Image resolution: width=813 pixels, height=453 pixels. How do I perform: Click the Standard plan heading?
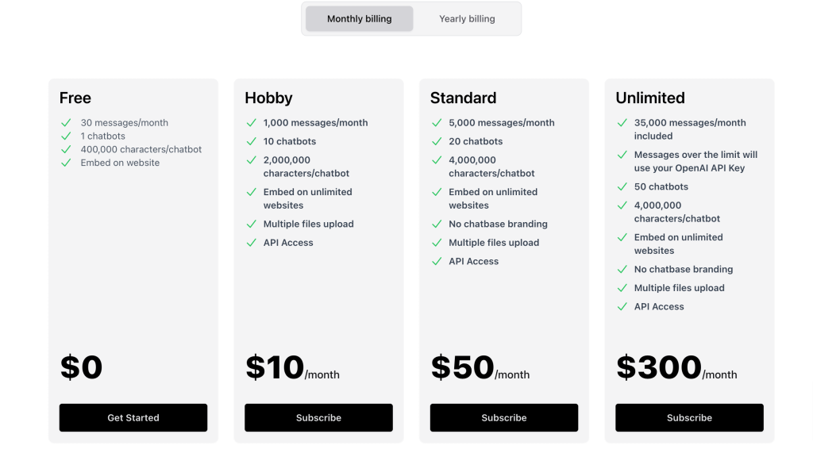[463, 98]
